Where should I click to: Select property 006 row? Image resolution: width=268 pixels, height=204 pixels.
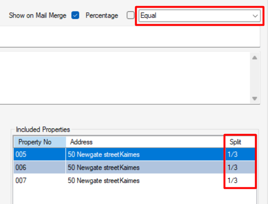pos(134,167)
